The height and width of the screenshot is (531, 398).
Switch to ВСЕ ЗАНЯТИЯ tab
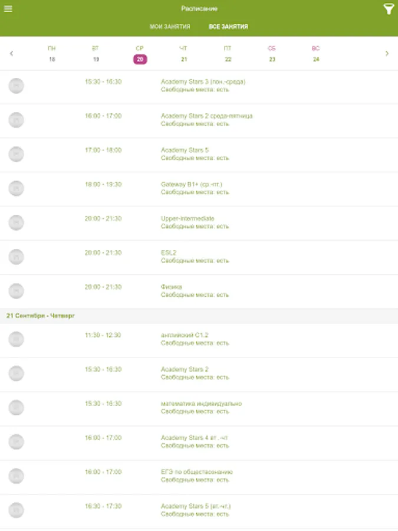(x=228, y=27)
